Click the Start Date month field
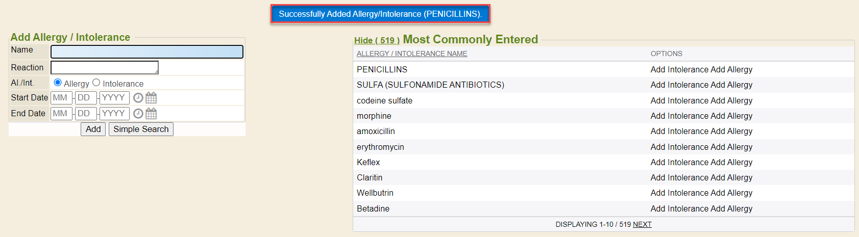This screenshot has width=859, height=237. [x=61, y=98]
